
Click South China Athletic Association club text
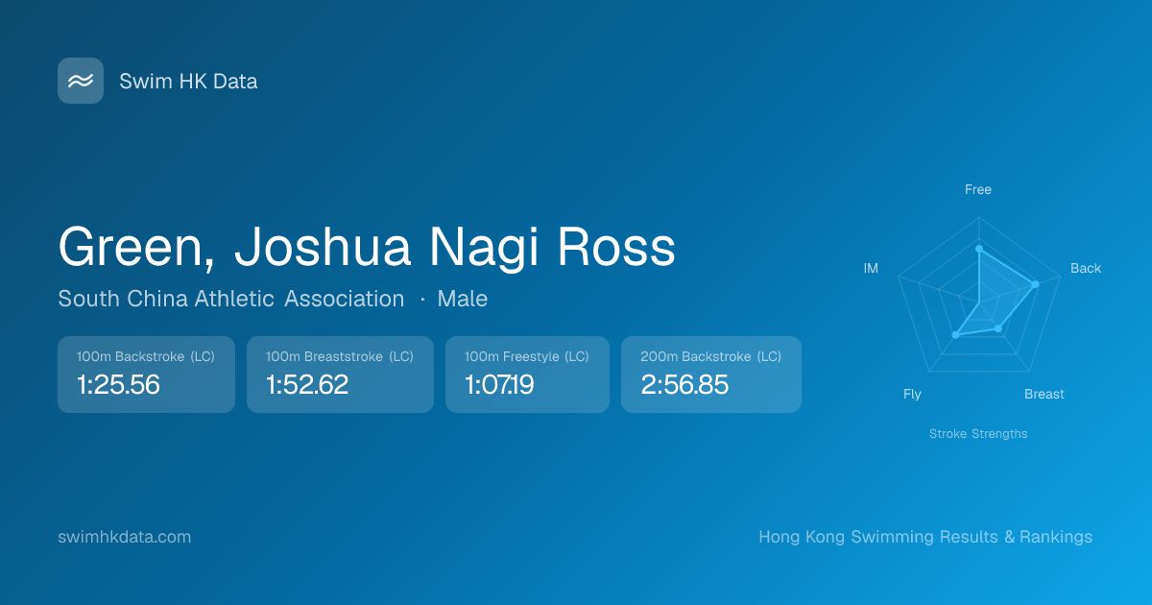[x=230, y=299]
